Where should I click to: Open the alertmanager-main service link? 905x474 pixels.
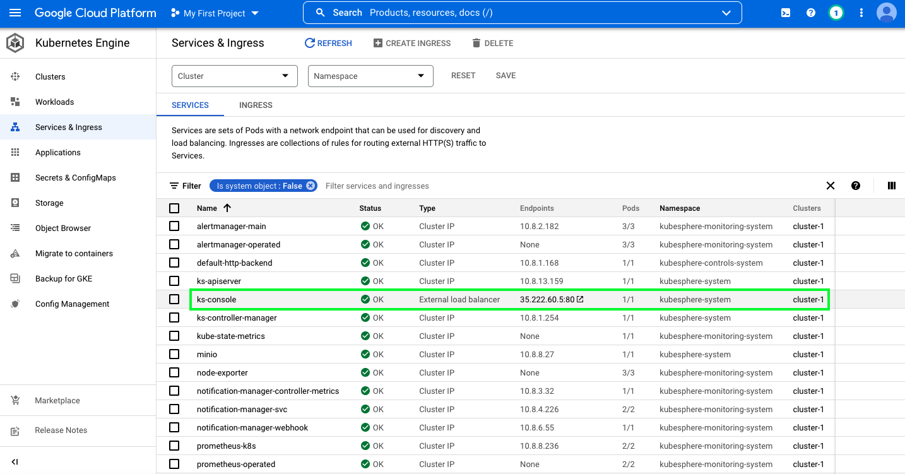coord(232,226)
